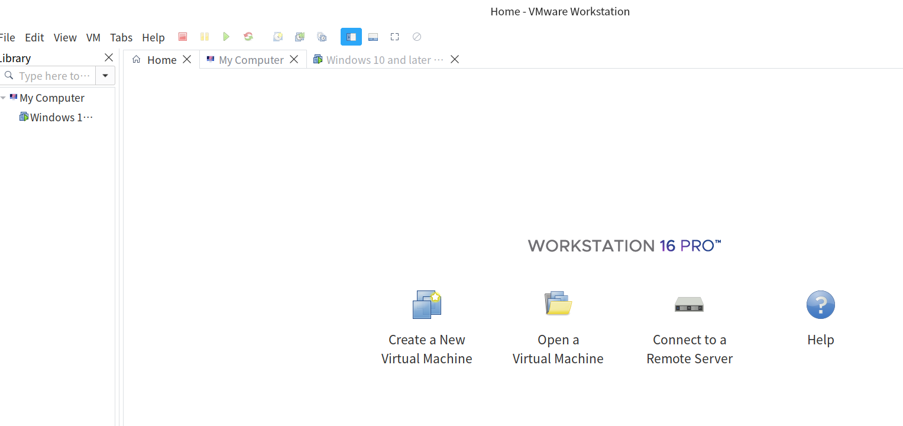903x426 pixels.
Task: Click the Restart guest toolbar icon
Action: (x=248, y=37)
